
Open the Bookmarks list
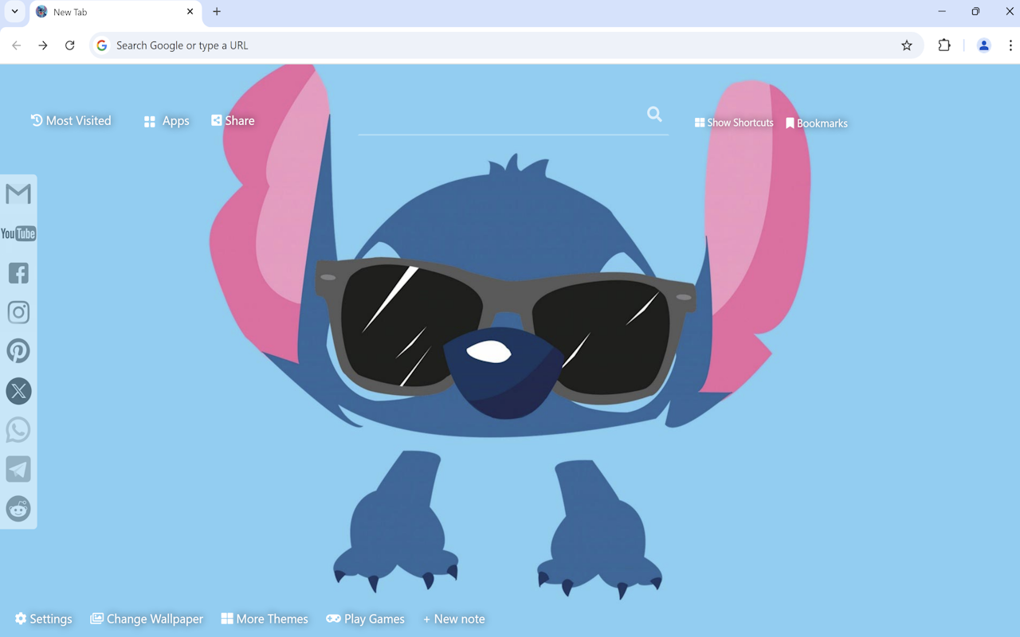[x=817, y=123]
